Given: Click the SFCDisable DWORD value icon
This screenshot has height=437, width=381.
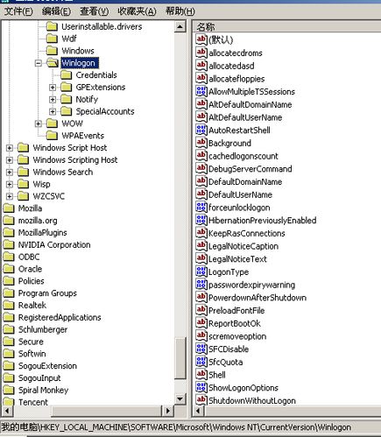Looking at the screenshot, I should (x=201, y=349).
